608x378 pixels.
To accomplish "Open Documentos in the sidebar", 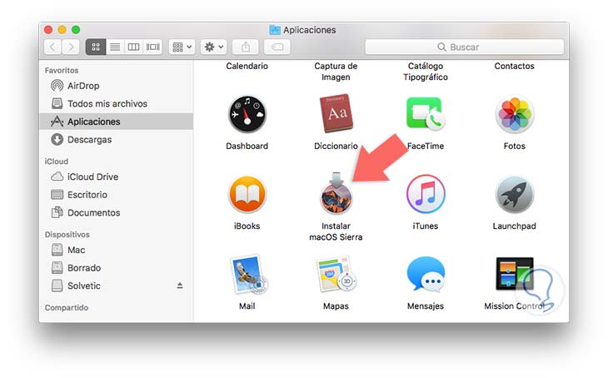I will [x=117, y=212].
